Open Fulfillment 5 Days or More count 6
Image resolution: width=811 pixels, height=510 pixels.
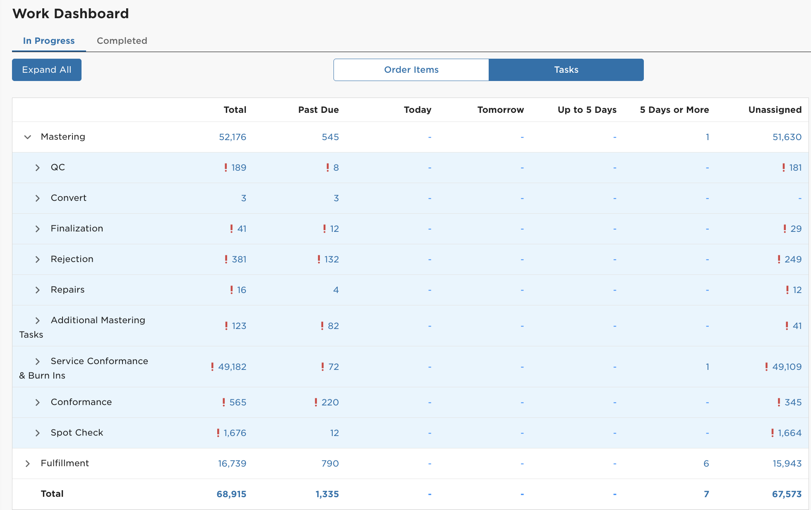[x=706, y=463]
